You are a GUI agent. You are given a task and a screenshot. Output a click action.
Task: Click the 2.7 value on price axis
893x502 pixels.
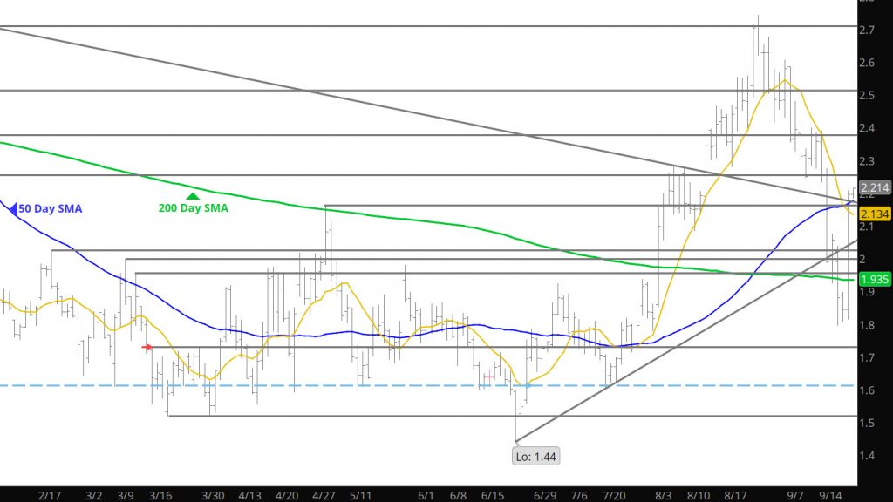868,31
